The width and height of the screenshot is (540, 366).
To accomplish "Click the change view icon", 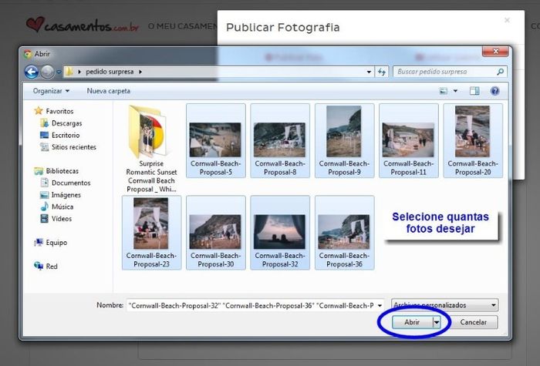I will [444, 91].
